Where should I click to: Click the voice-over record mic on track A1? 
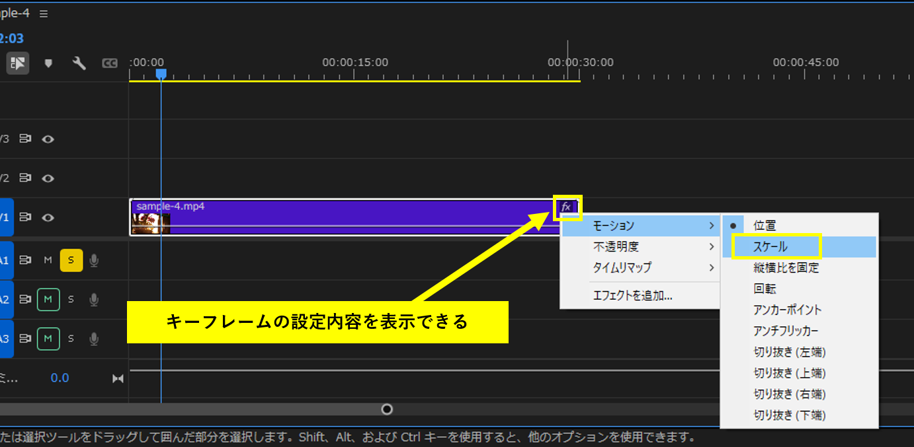tap(95, 259)
